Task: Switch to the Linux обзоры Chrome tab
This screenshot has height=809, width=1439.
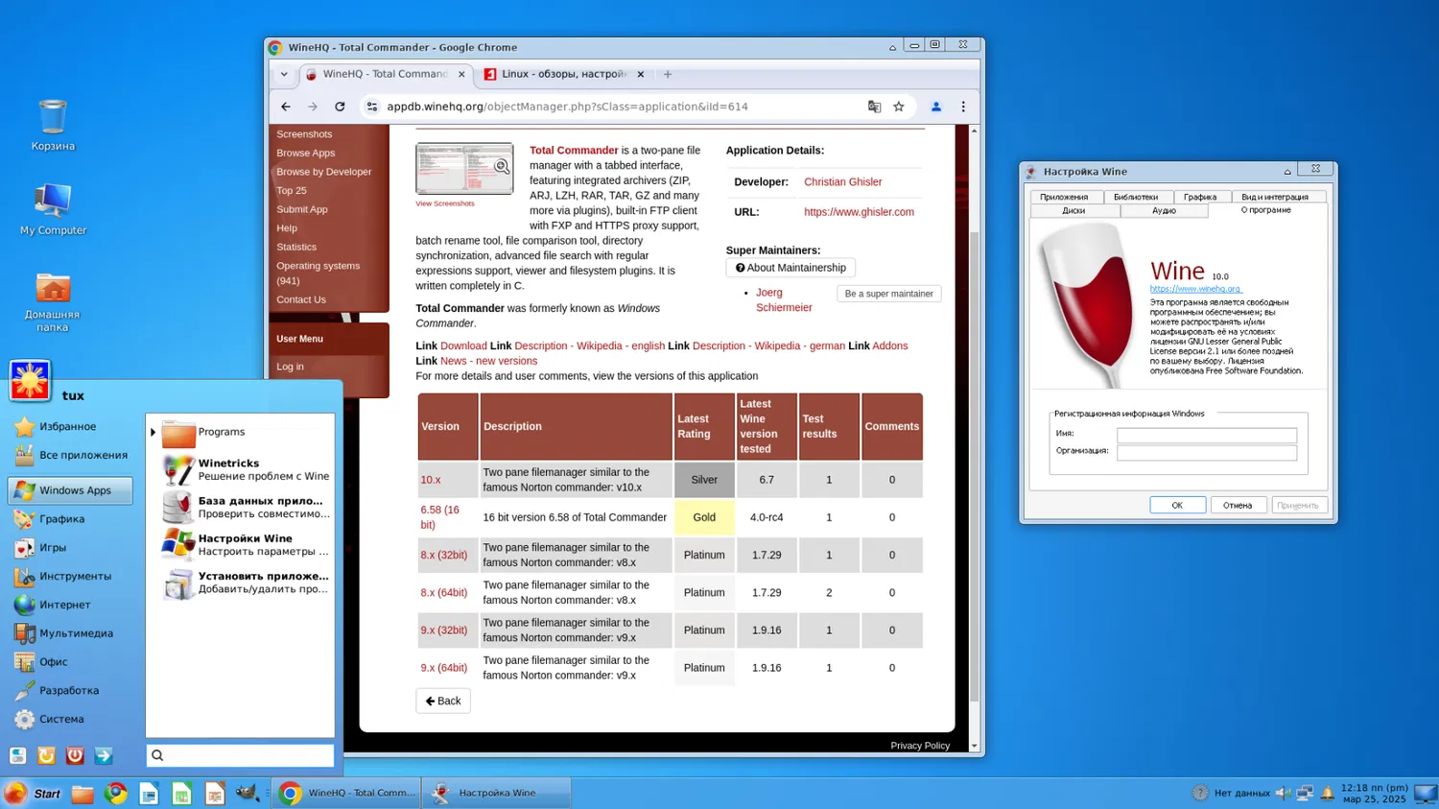Action: pos(563,74)
